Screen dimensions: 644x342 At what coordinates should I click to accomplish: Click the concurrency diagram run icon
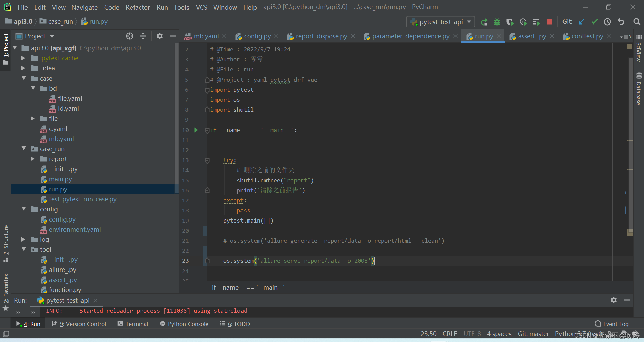[x=536, y=22]
